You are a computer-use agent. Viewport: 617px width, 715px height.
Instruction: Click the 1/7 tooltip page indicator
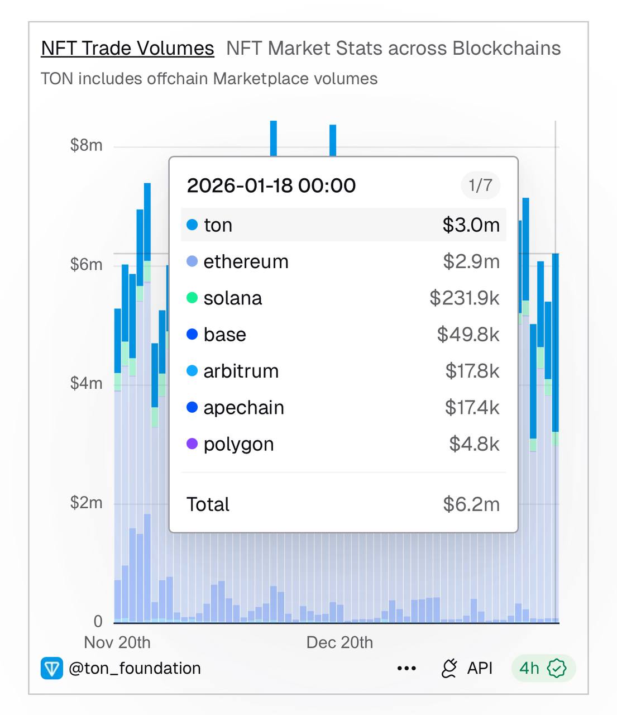480,185
